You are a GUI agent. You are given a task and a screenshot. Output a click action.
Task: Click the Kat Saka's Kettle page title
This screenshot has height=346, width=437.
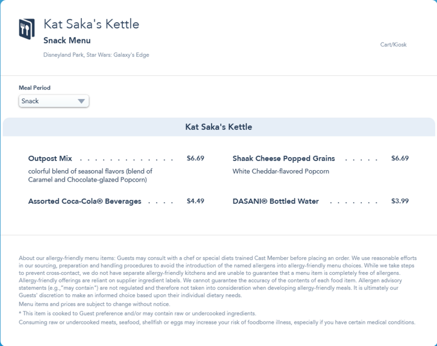pyautogui.click(x=91, y=24)
